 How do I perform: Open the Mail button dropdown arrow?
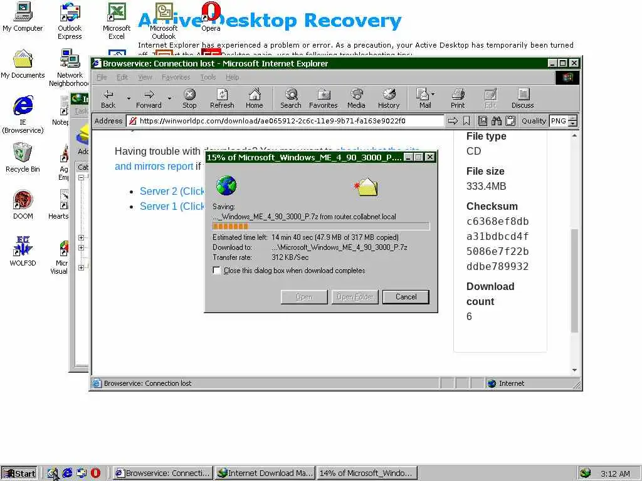click(x=433, y=94)
